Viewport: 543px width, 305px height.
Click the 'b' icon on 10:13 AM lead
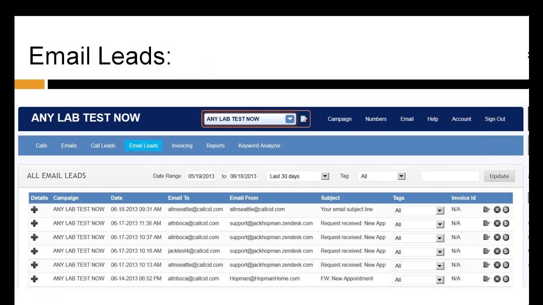(506, 265)
